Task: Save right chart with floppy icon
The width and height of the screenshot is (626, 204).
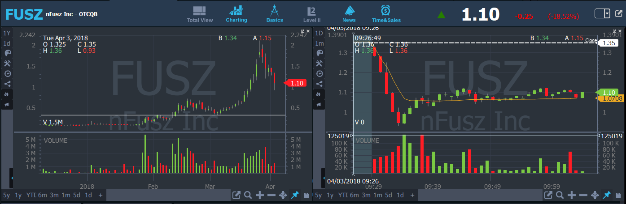Action: pos(619,195)
